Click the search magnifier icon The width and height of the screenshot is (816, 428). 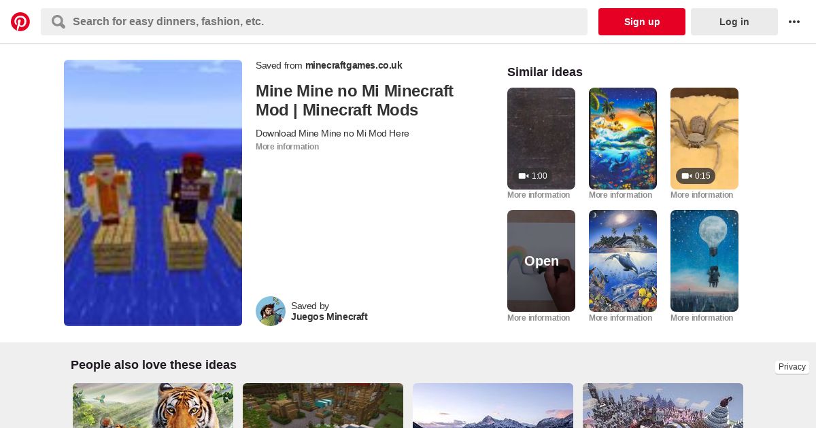coord(58,22)
